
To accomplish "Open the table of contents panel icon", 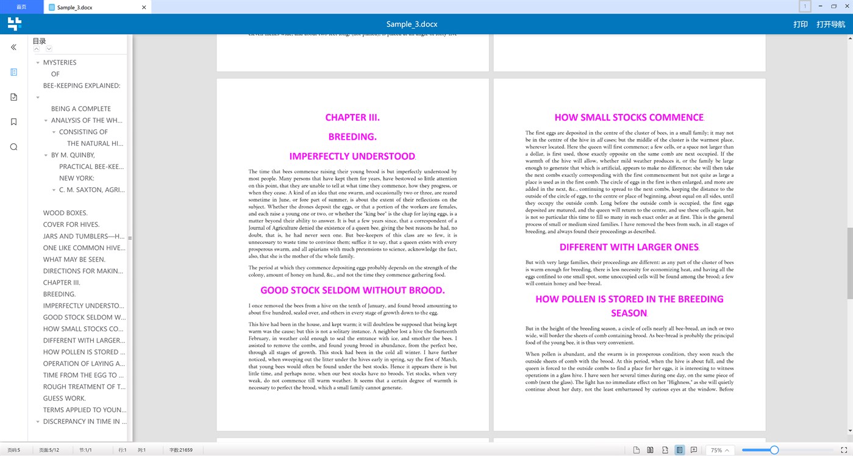I will coord(13,72).
